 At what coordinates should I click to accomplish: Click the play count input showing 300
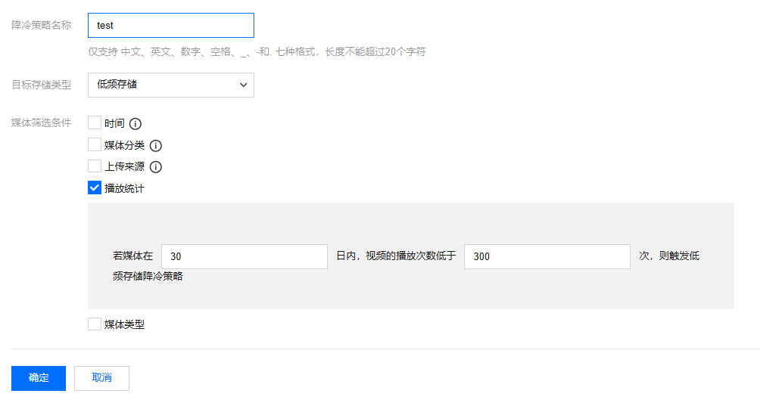(547, 256)
